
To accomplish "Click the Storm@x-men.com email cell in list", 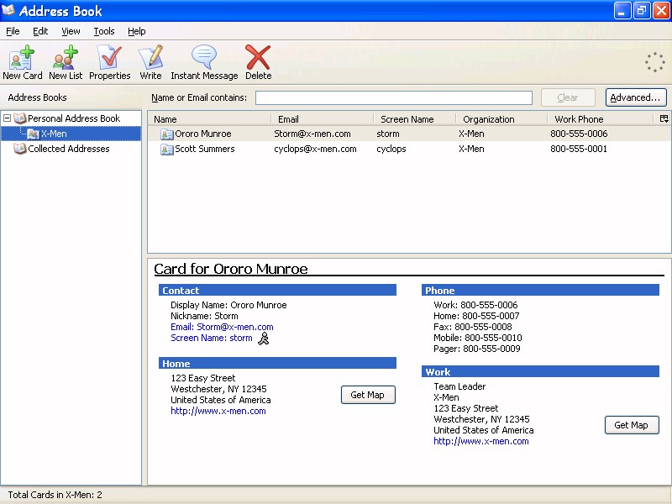I will (312, 134).
